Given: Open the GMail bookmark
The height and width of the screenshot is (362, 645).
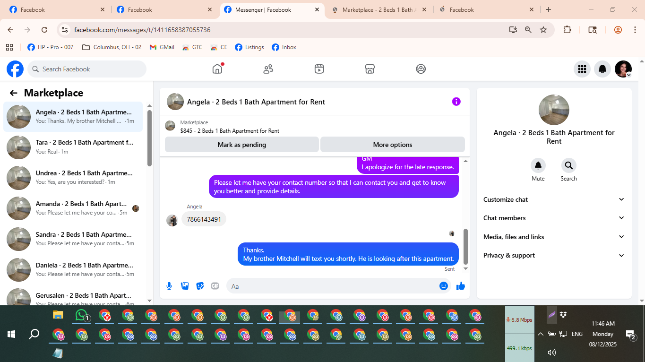Looking at the screenshot, I should tap(162, 47).
